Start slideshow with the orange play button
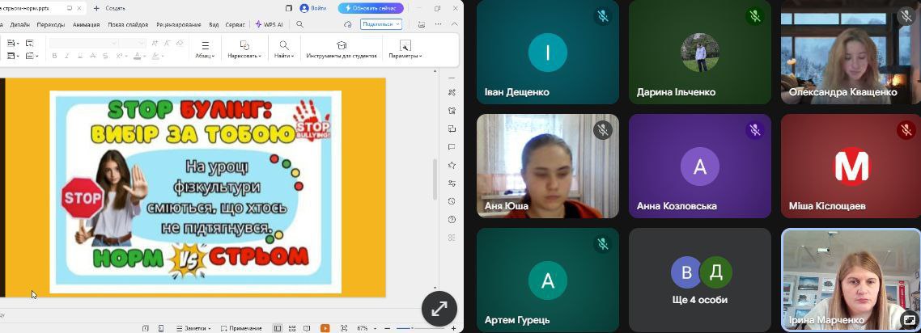 (x=325, y=328)
